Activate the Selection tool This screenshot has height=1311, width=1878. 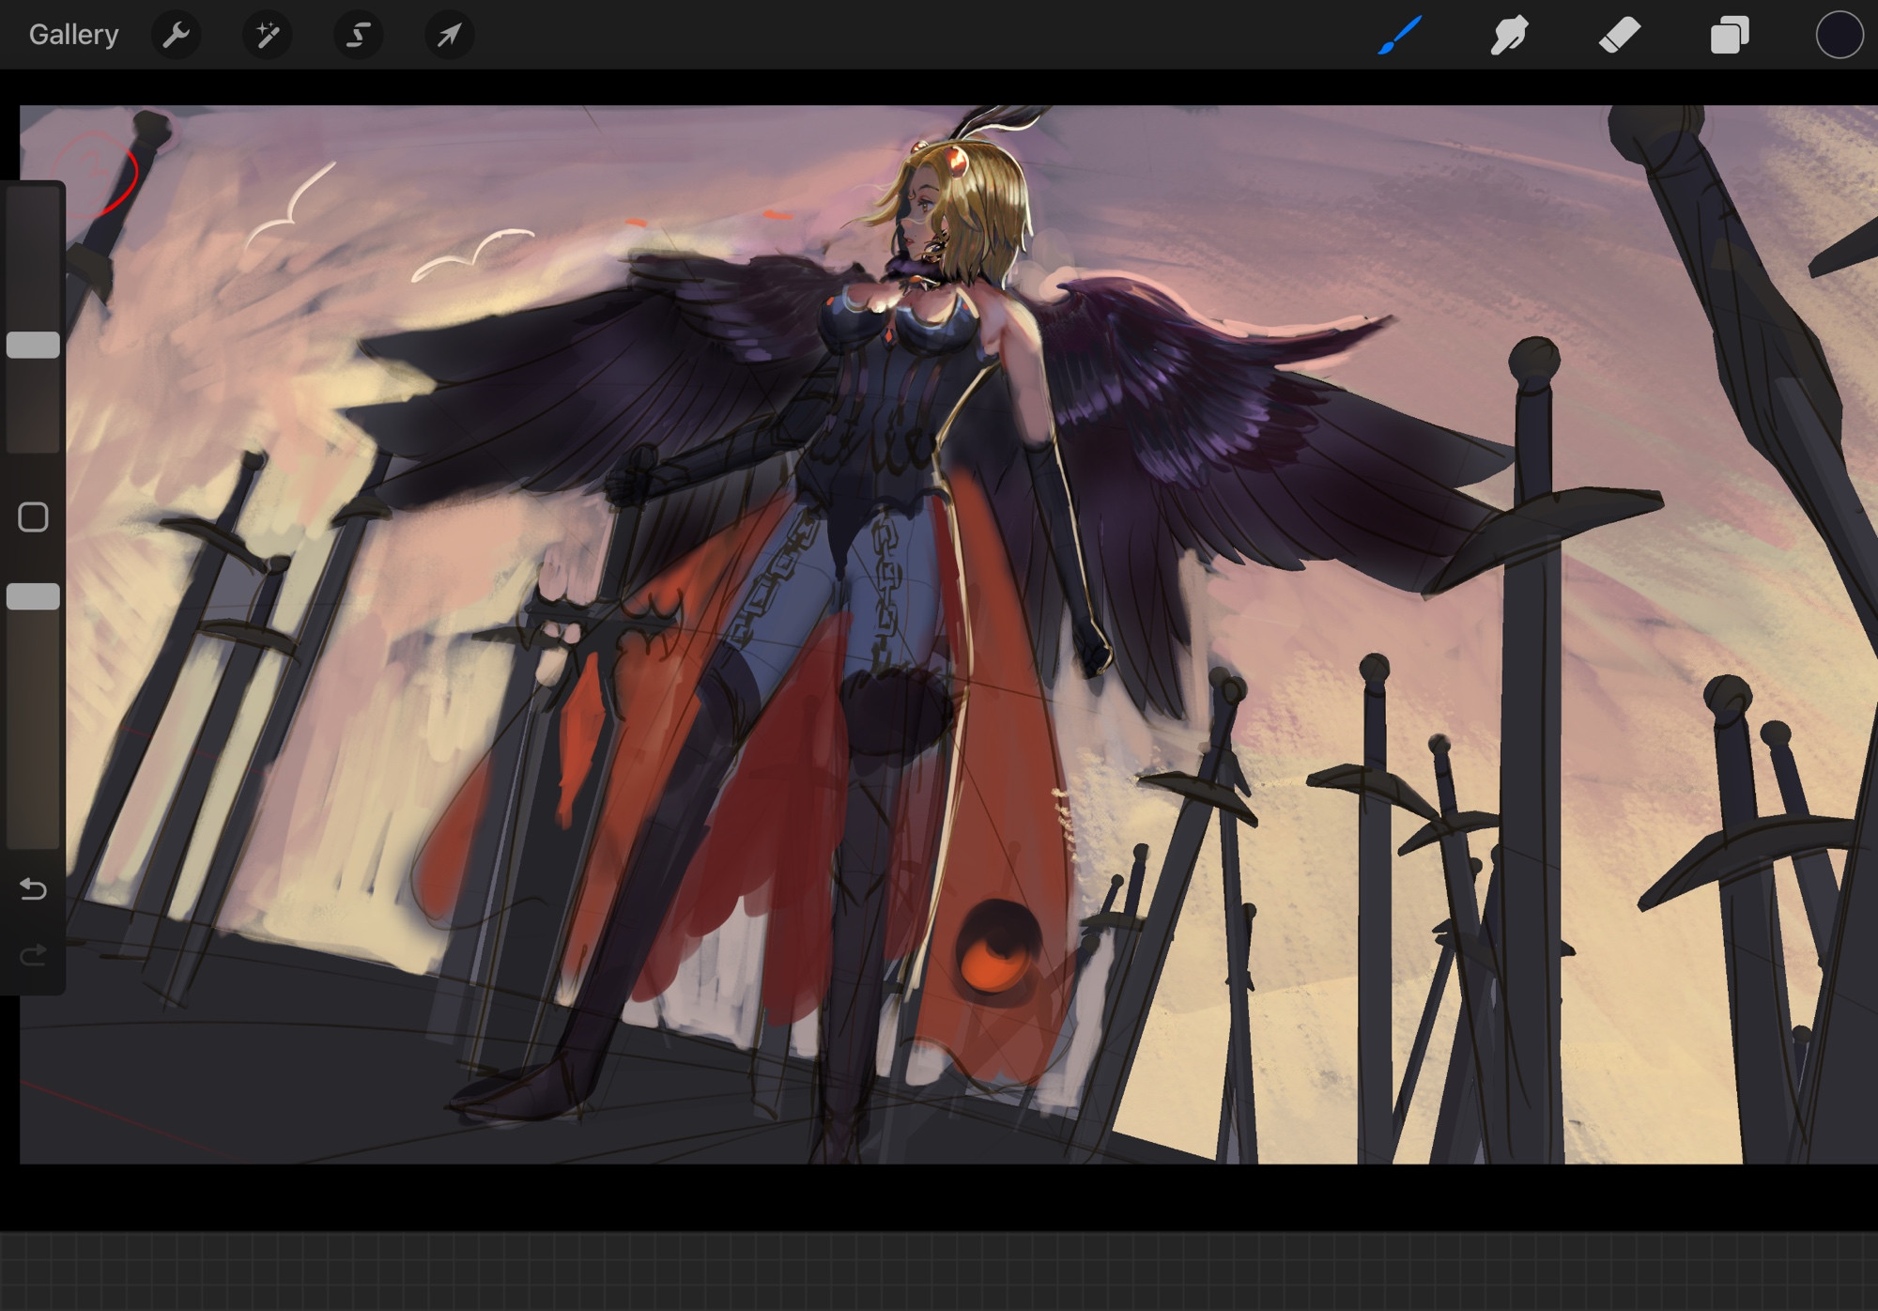[359, 35]
